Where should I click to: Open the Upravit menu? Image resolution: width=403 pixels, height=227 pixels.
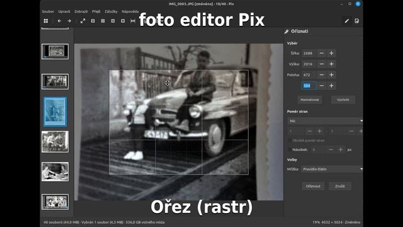tap(64, 11)
